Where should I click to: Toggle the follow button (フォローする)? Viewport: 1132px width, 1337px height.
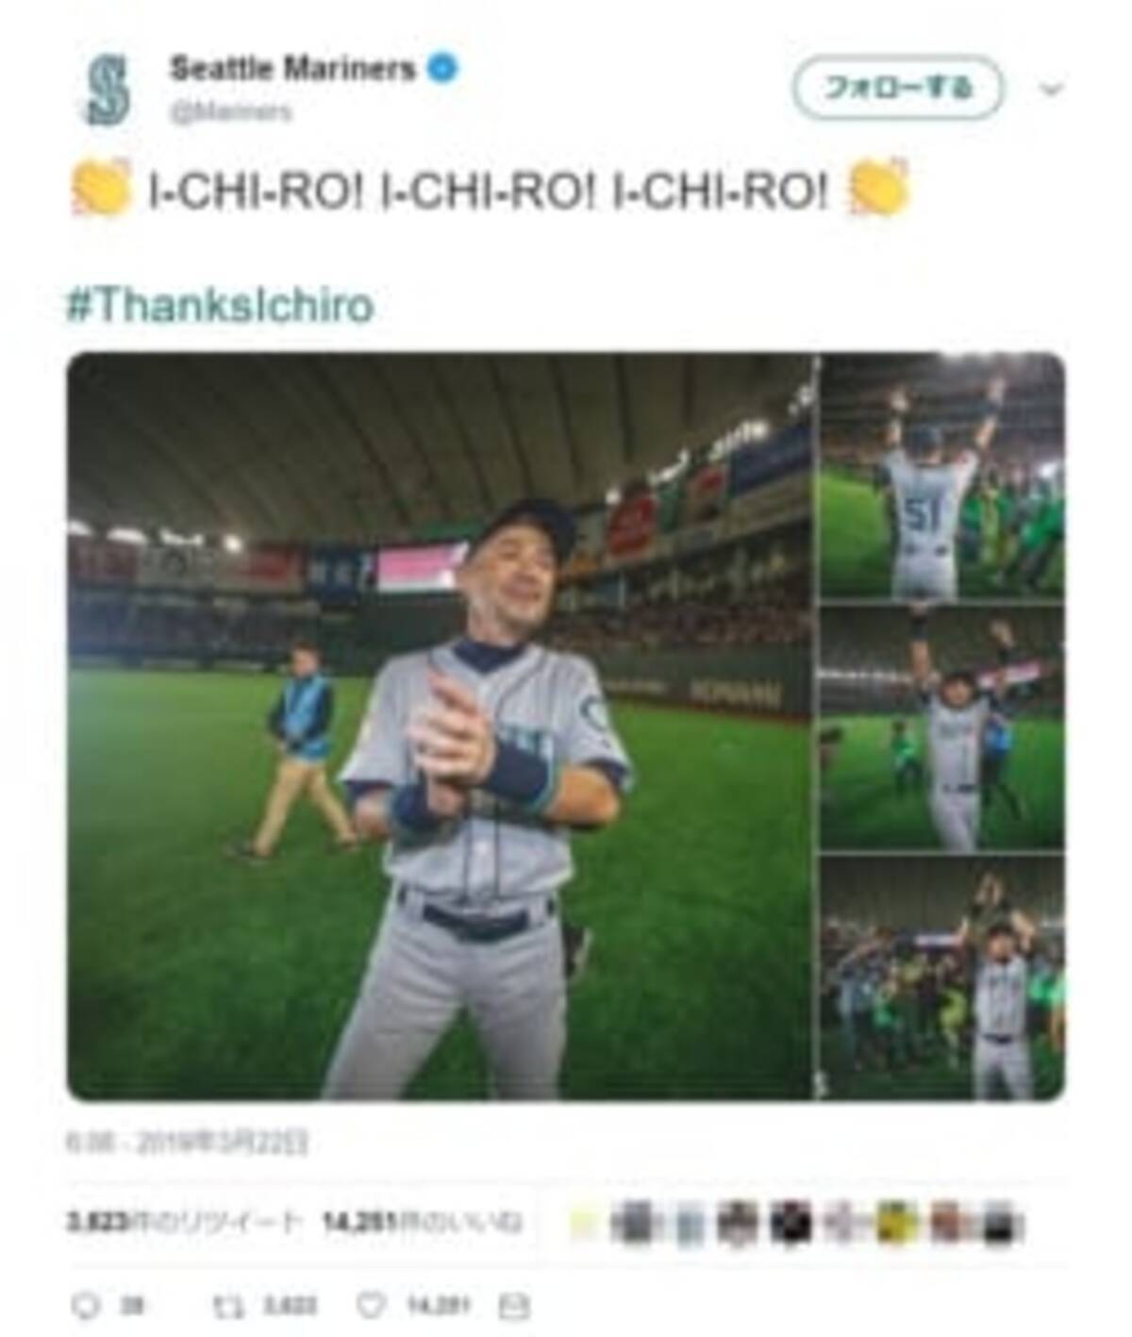click(897, 88)
